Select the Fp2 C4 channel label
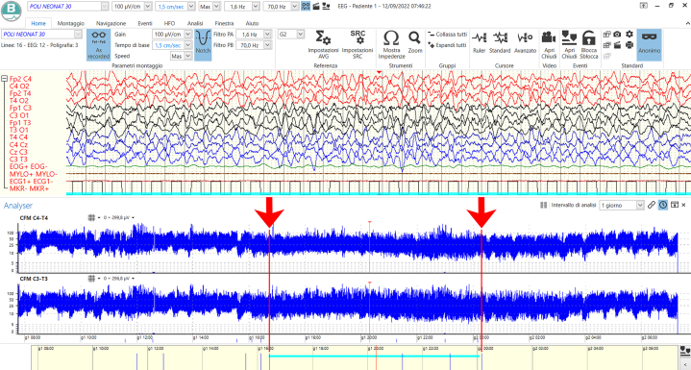The width and height of the screenshot is (691, 370). (x=20, y=79)
